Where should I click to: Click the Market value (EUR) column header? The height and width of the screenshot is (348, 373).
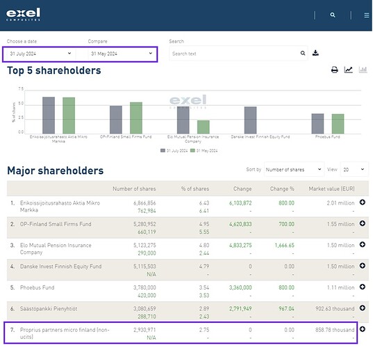pyautogui.click(x=331, y=189)
